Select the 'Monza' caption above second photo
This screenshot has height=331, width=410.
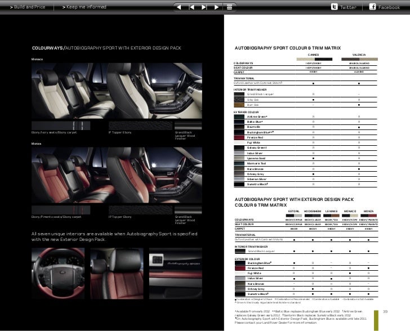[37, 144]
